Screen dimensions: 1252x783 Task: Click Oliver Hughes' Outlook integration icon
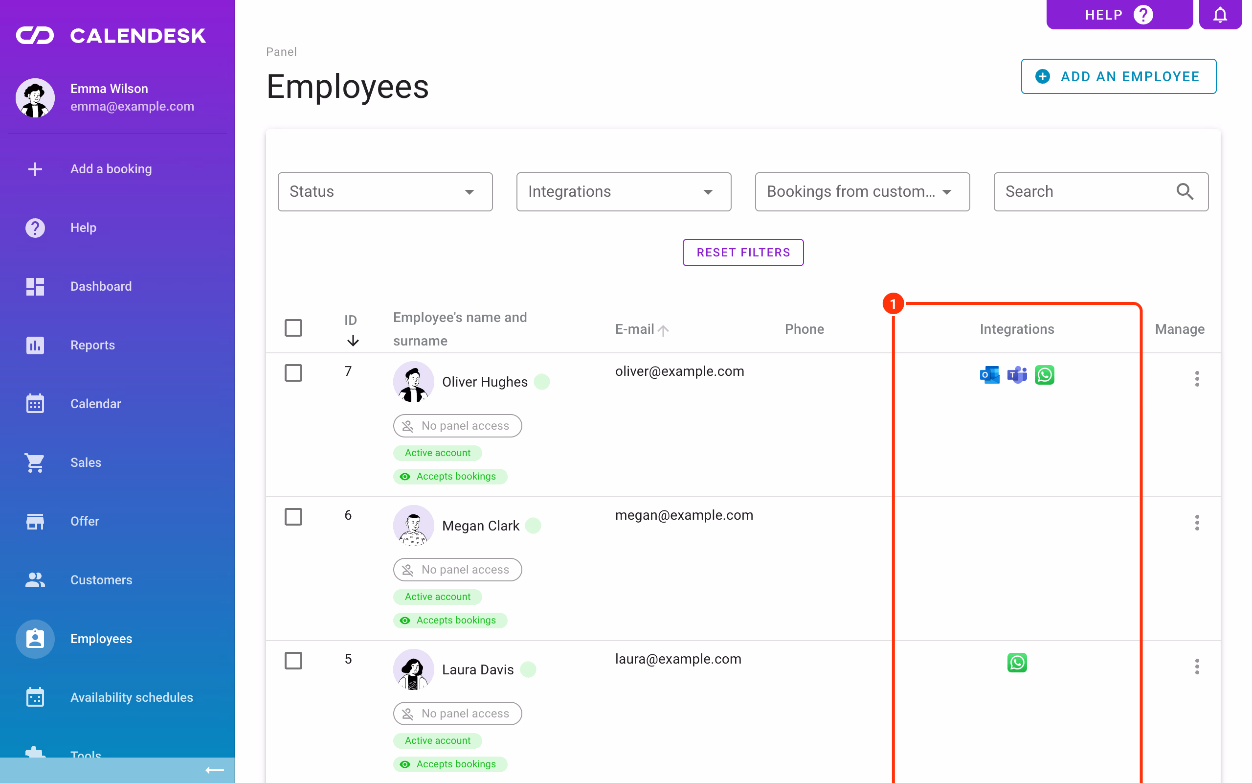tap(989, 375)
